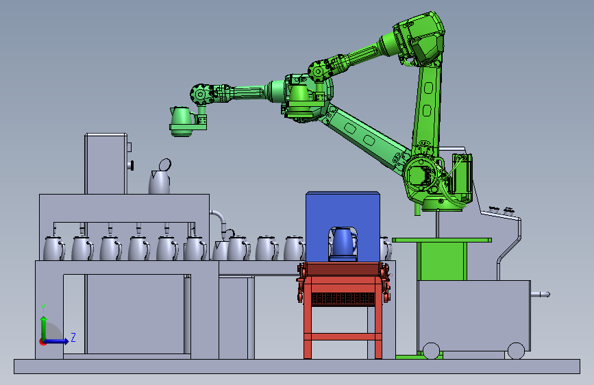Select the leftmost kettle under the filling nozzles
This screenshot has height=385, width=594.
(53, 248)
